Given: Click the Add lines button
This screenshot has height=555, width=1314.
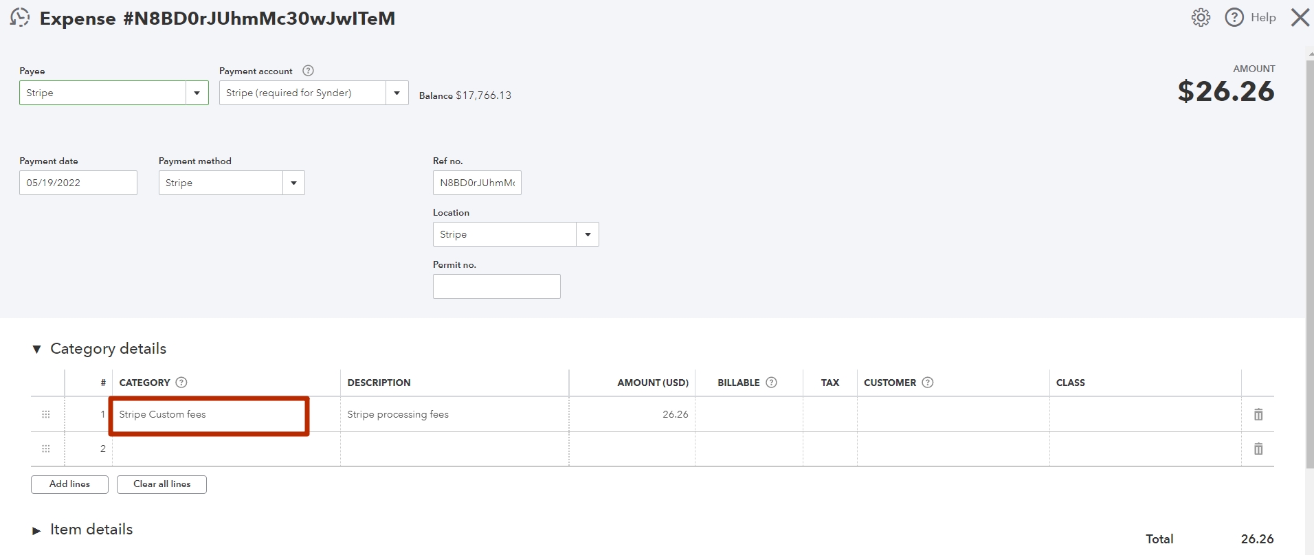Looking at the screenshot, I should [x=69, y=484].
